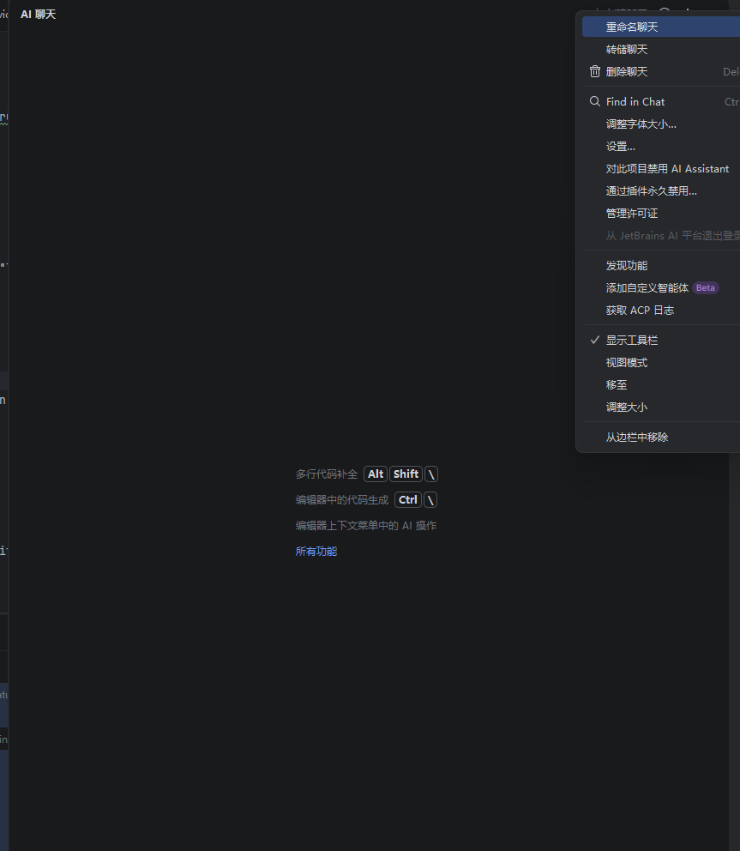Click the magnifier icon beside Find in Chat

click(x=595, y=101)
